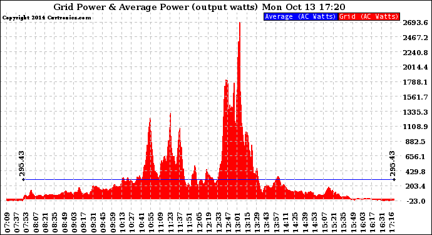Image resolution: width=432 pixels, height=235 pixels.
Task: Click the 2693.6 y-axis label
Action: 415,23
